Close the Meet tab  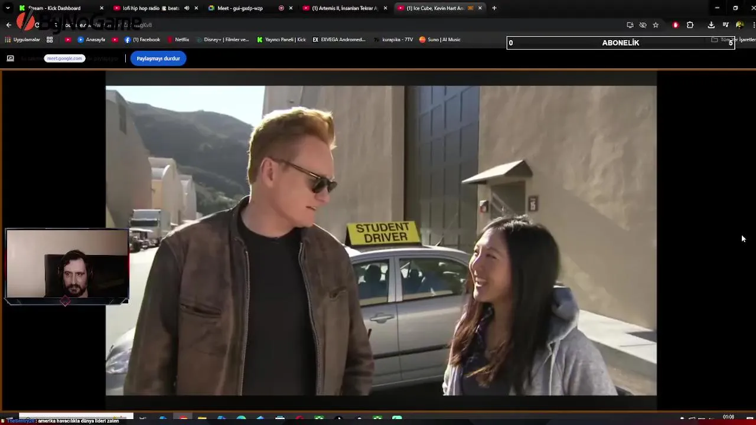click(291, 8)
